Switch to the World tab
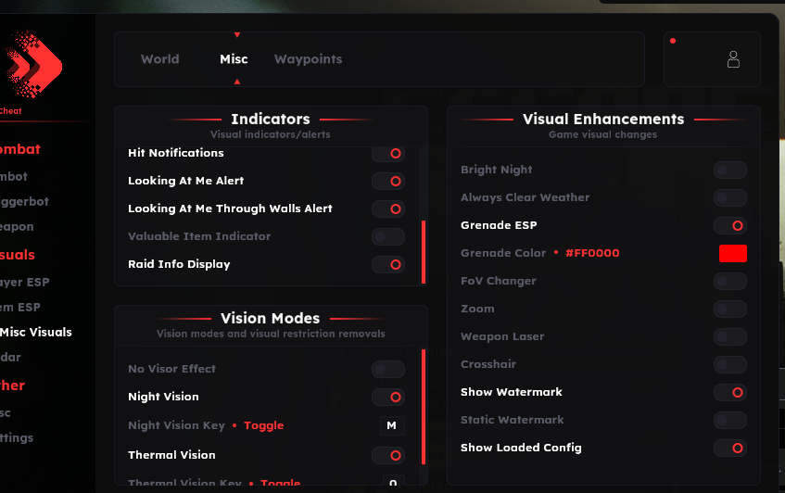Image resolution: width=785 pixels, height=493 pixels. click(159, 59)
